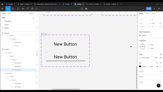
Task: Select the Move tool
Action: pyautogui.click(x=8, y=9)
